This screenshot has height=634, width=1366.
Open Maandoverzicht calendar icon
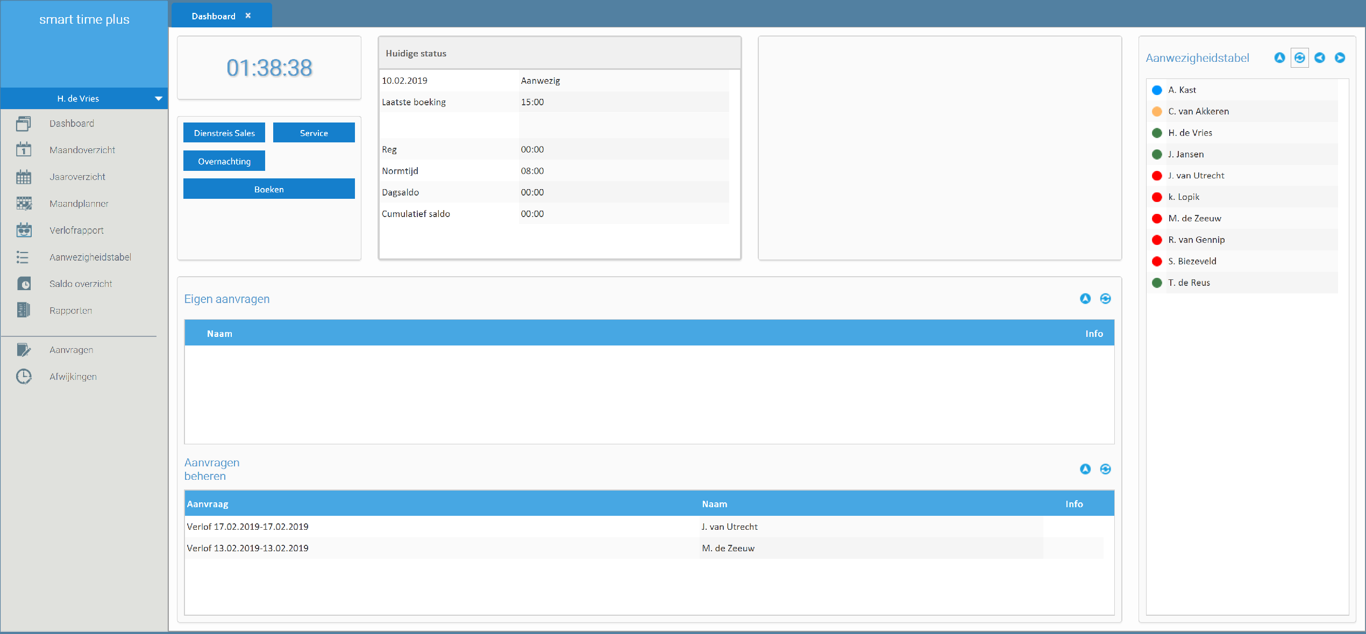pyautogui.click(x=23, y=150)
